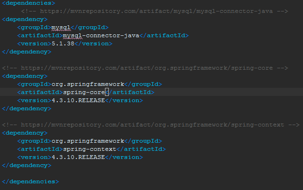This screenshot has height=190, width=303.
Task: Click the spring-core artifactId value
Action: click(x=84, y=93)
